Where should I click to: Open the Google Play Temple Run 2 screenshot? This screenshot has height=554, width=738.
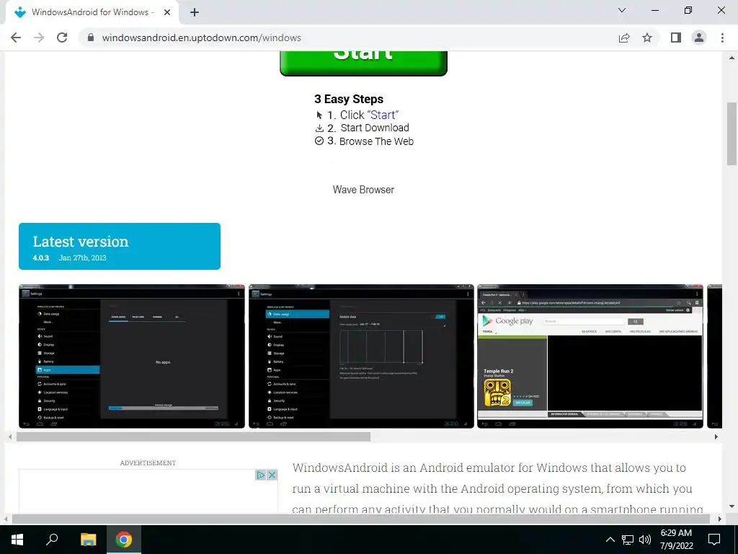pyautogui.click(x=590, y=356)
